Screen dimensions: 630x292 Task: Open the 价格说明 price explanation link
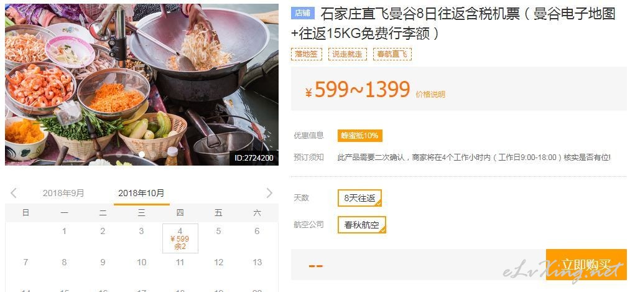click(431, 95)
